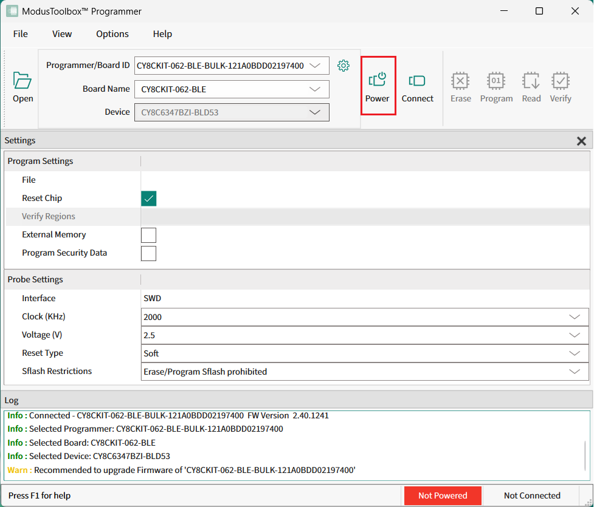Screen dimensions: 594x507
Task: Click the 'Selected Board' log line
Action: (81, 443)
